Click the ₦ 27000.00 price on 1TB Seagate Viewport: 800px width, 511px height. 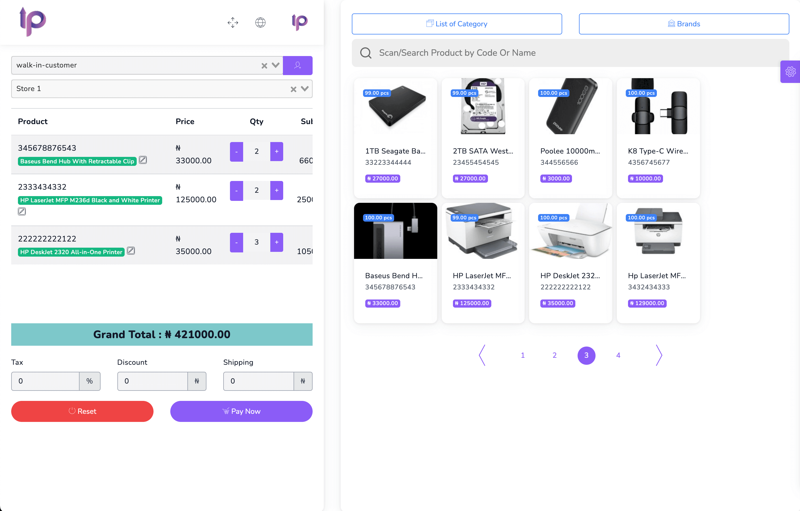[x=382, y=178]
